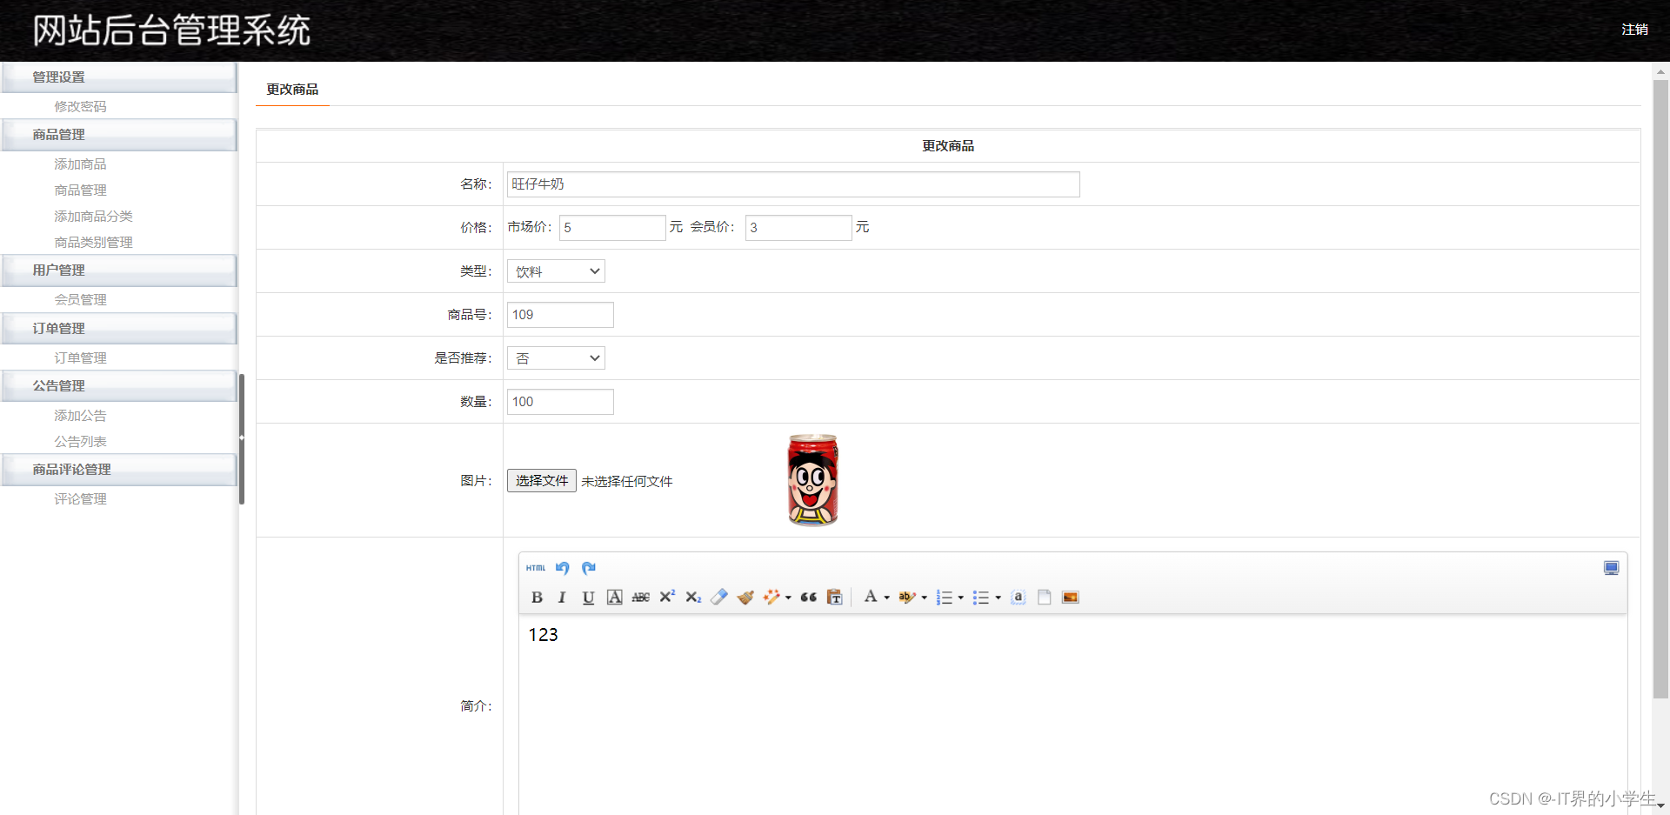Image resolution: width=1670 pixels, height=815 pixels.
Task: Open 添加商品 in the sidebar menu
Action: pos(80,164)
